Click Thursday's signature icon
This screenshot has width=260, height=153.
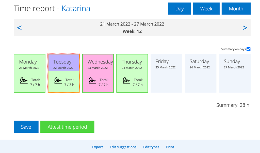[x=126, y=81]
